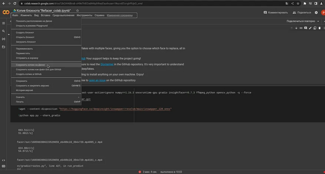
Task: Click the Изменения сохранены link
Action: [120, 15]
